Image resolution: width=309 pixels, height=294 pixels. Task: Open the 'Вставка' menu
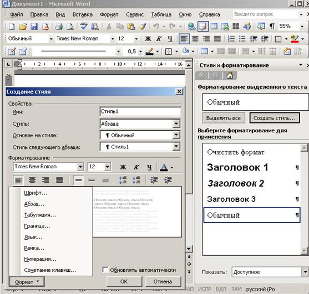pyautogui.click(x=82, y=14)
